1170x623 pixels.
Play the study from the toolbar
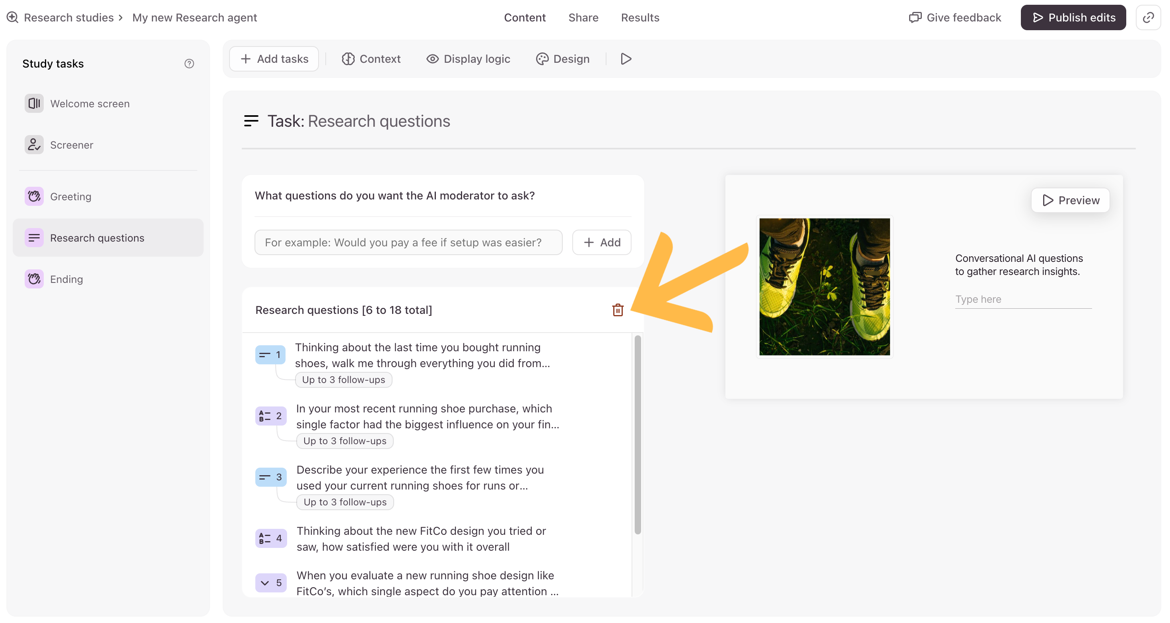pyautogui.click(x=626, y=59)
